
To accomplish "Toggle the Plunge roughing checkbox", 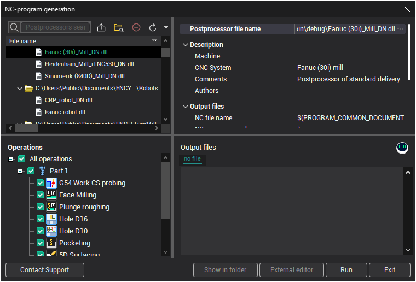I will pos(40,207).
